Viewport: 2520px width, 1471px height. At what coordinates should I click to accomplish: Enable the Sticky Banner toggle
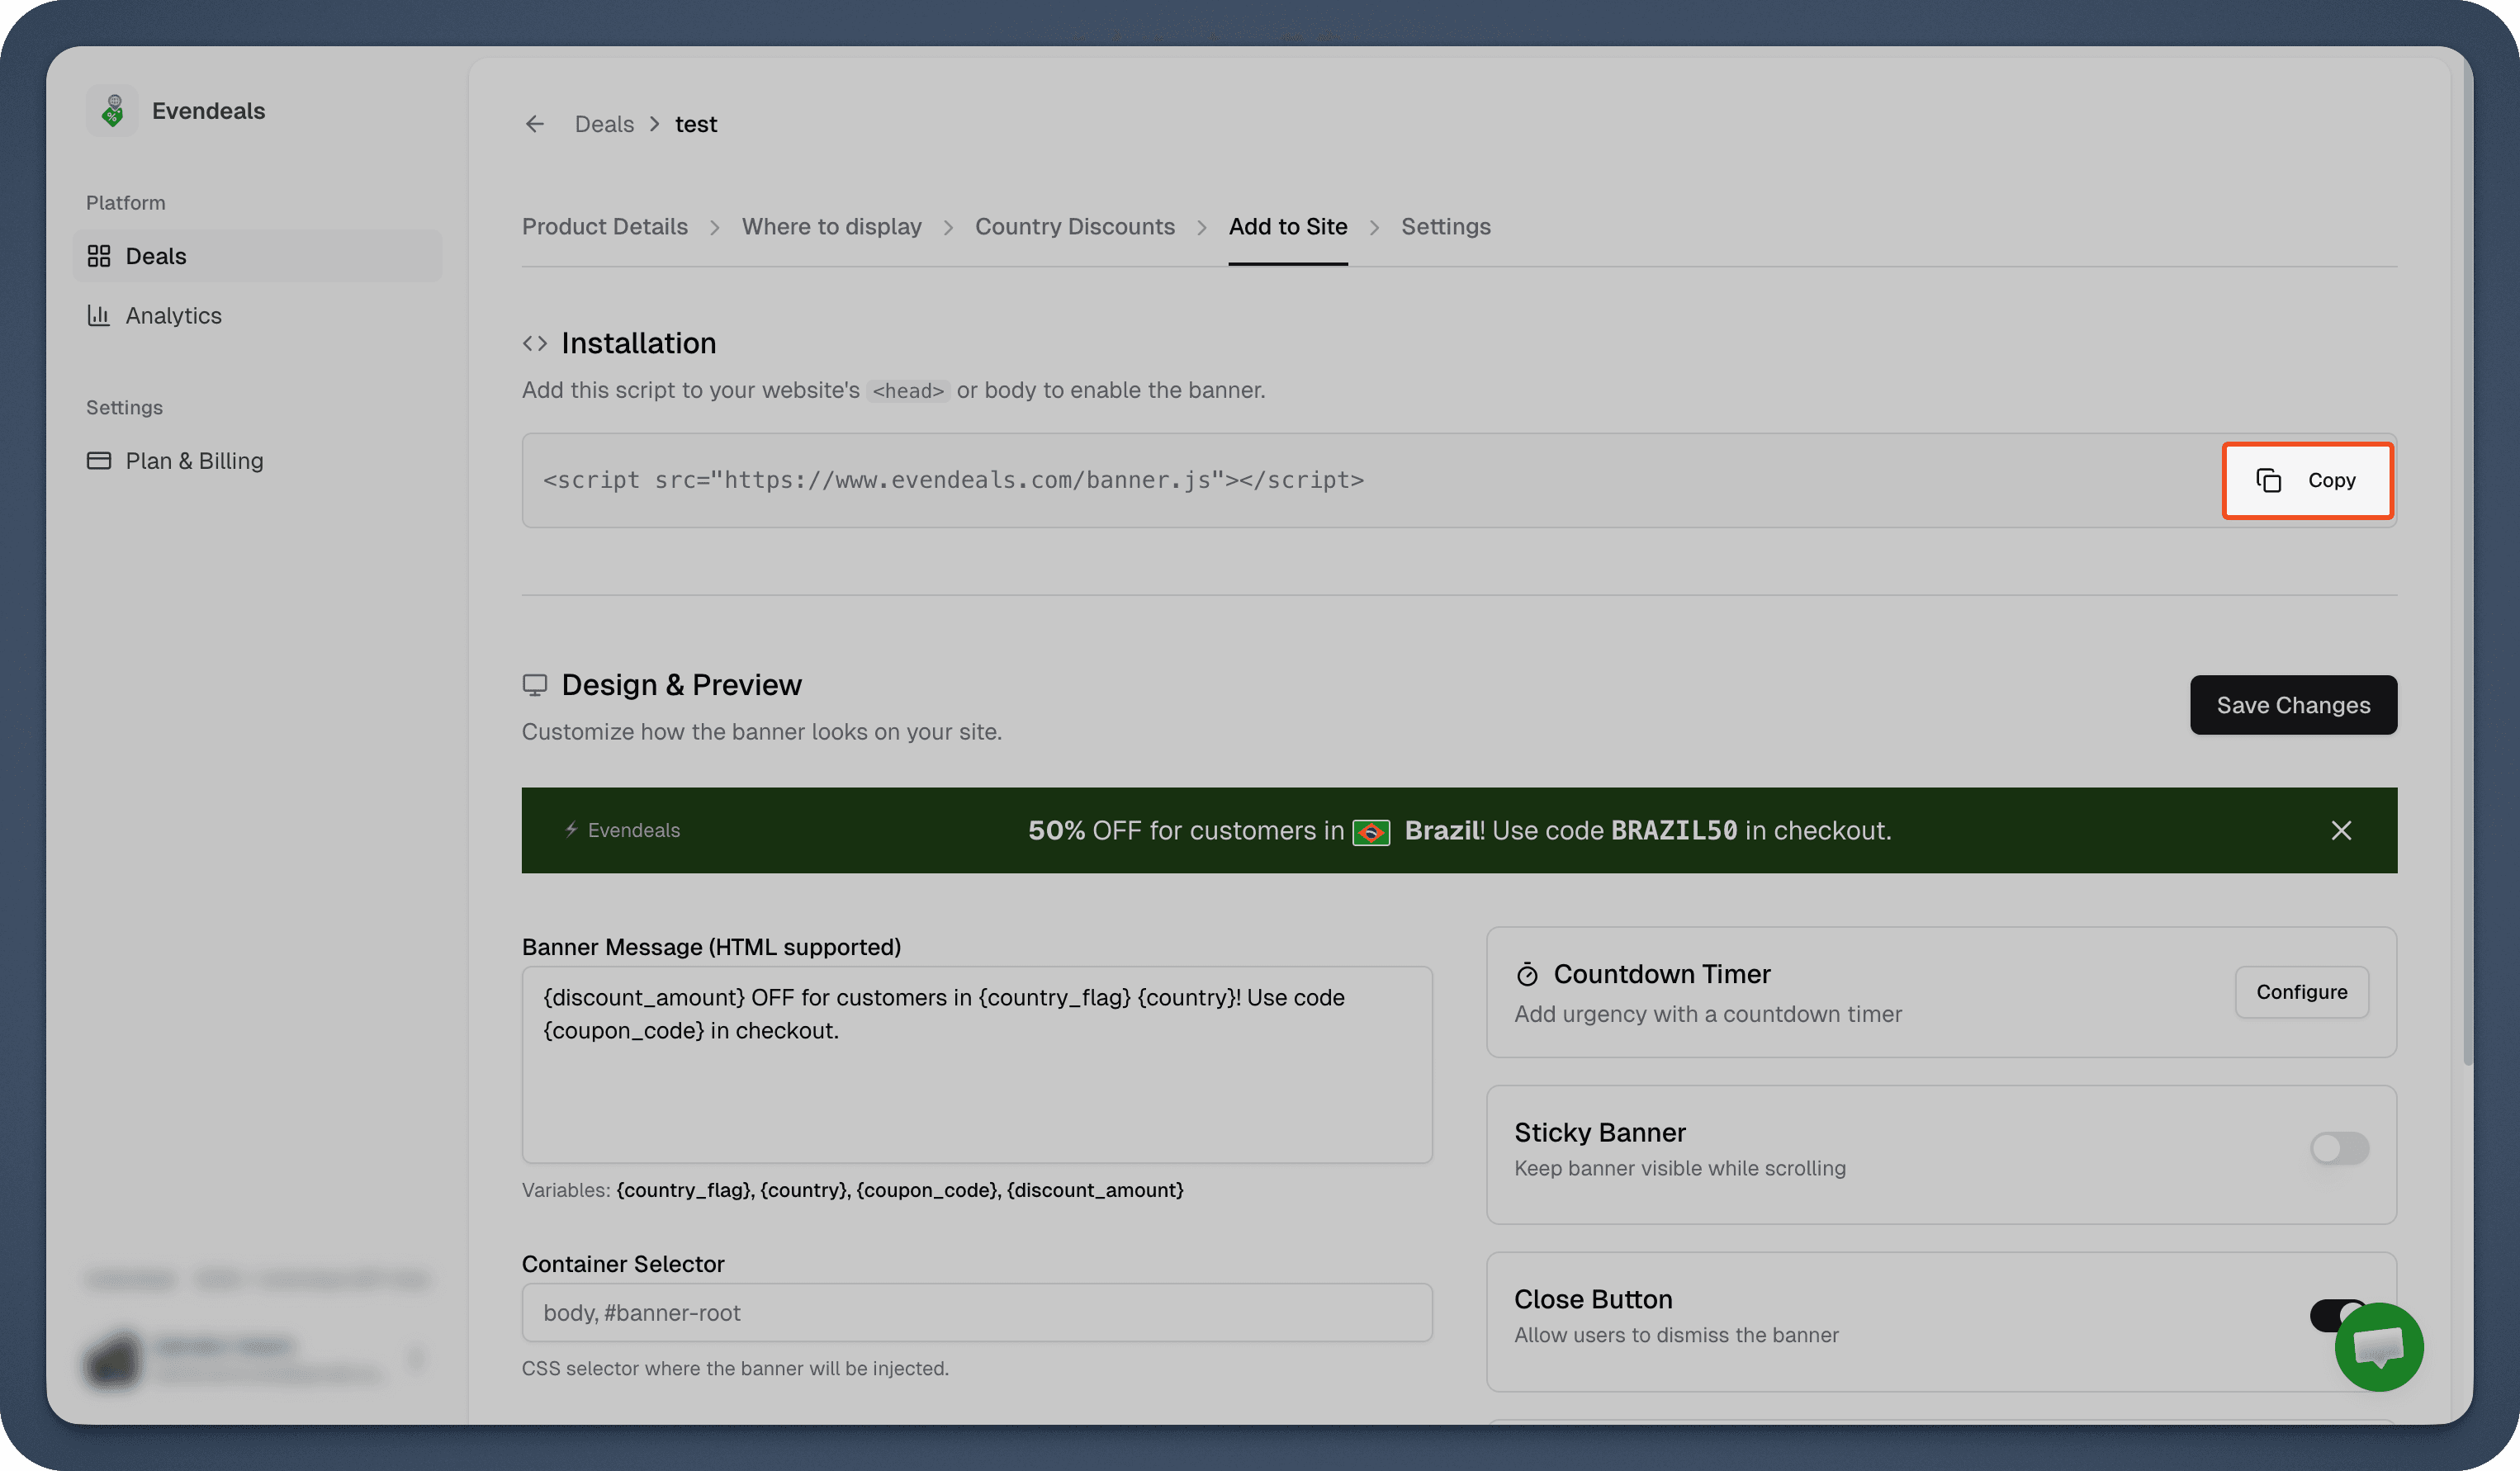coord(2338,1149)
